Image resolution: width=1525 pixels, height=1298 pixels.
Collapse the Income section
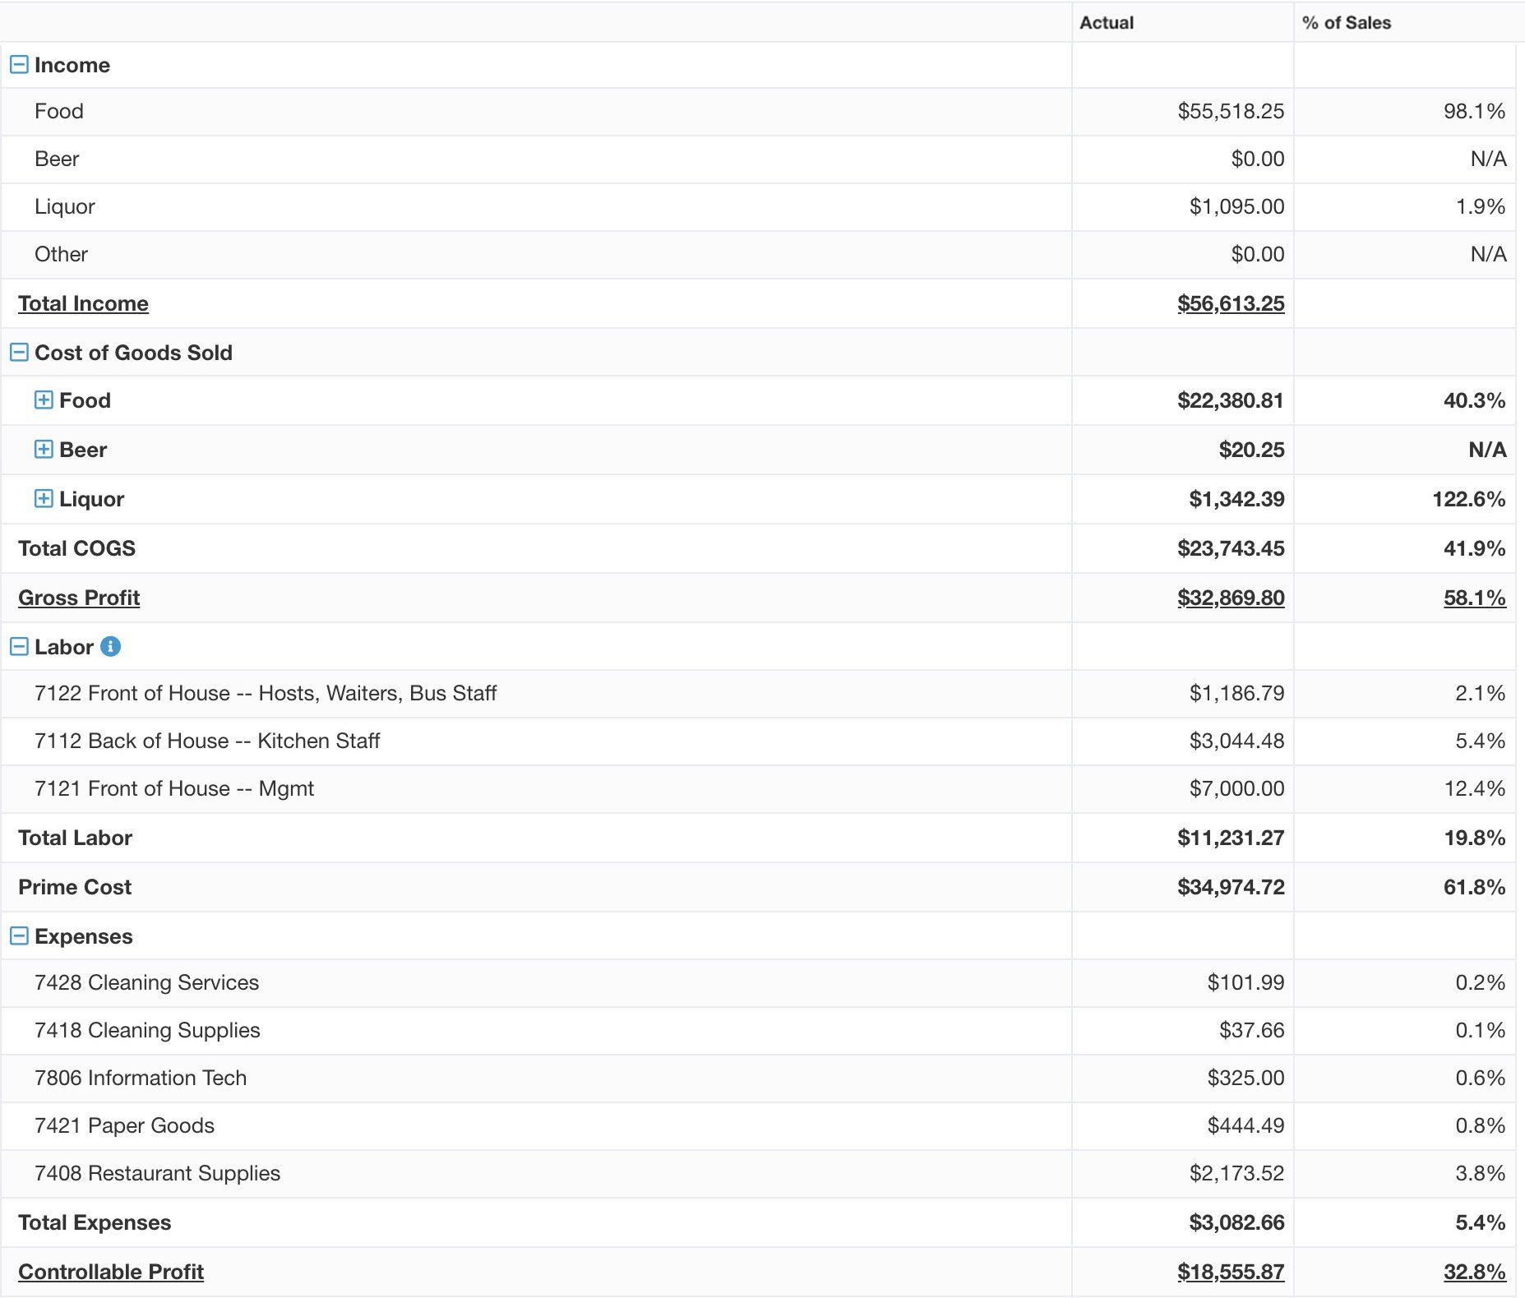pos(19,65)
